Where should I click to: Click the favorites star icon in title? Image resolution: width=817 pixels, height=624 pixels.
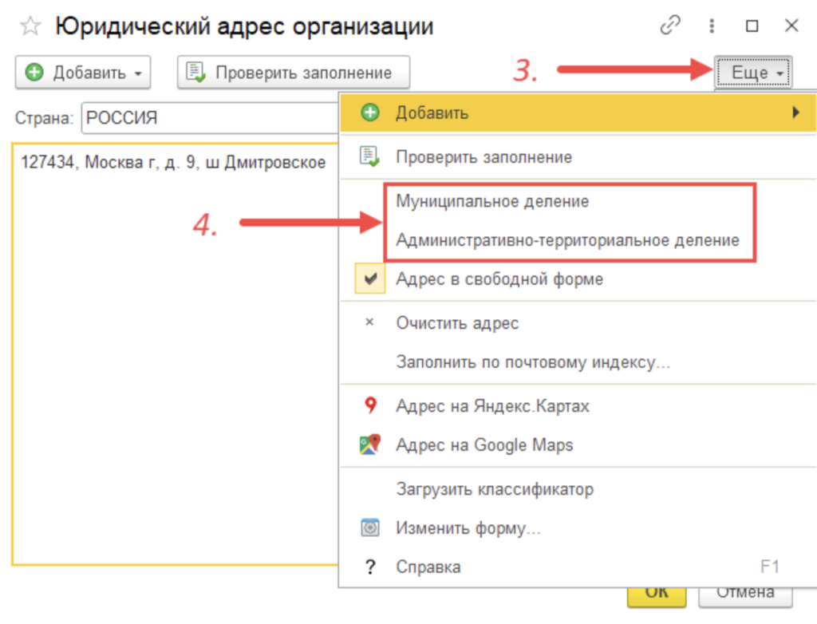click(x=30, y=26)
